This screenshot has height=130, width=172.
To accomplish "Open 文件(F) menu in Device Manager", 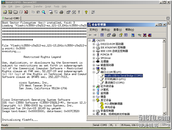I will tap(94, 30).
